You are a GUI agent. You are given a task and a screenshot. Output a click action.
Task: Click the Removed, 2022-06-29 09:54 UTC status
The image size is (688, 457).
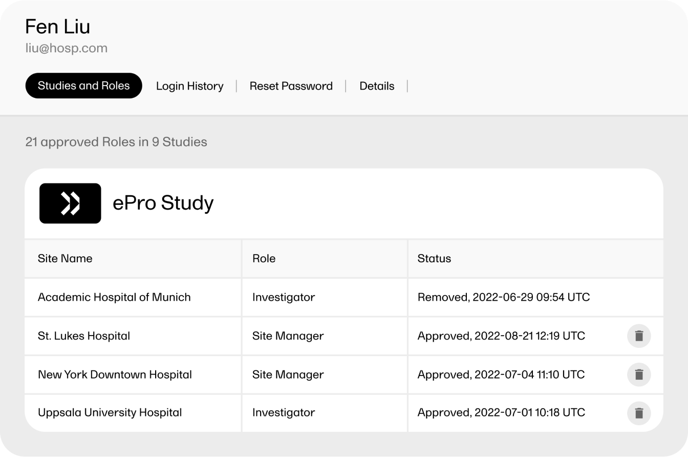tap(504, 297)
